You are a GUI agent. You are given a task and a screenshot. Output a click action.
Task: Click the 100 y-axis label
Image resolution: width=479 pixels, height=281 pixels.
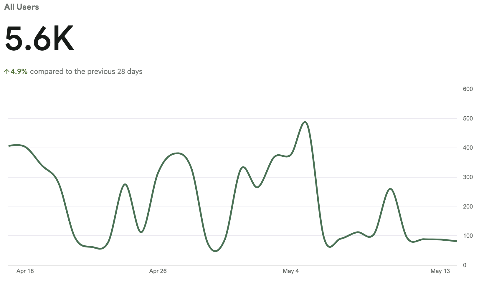468,236
